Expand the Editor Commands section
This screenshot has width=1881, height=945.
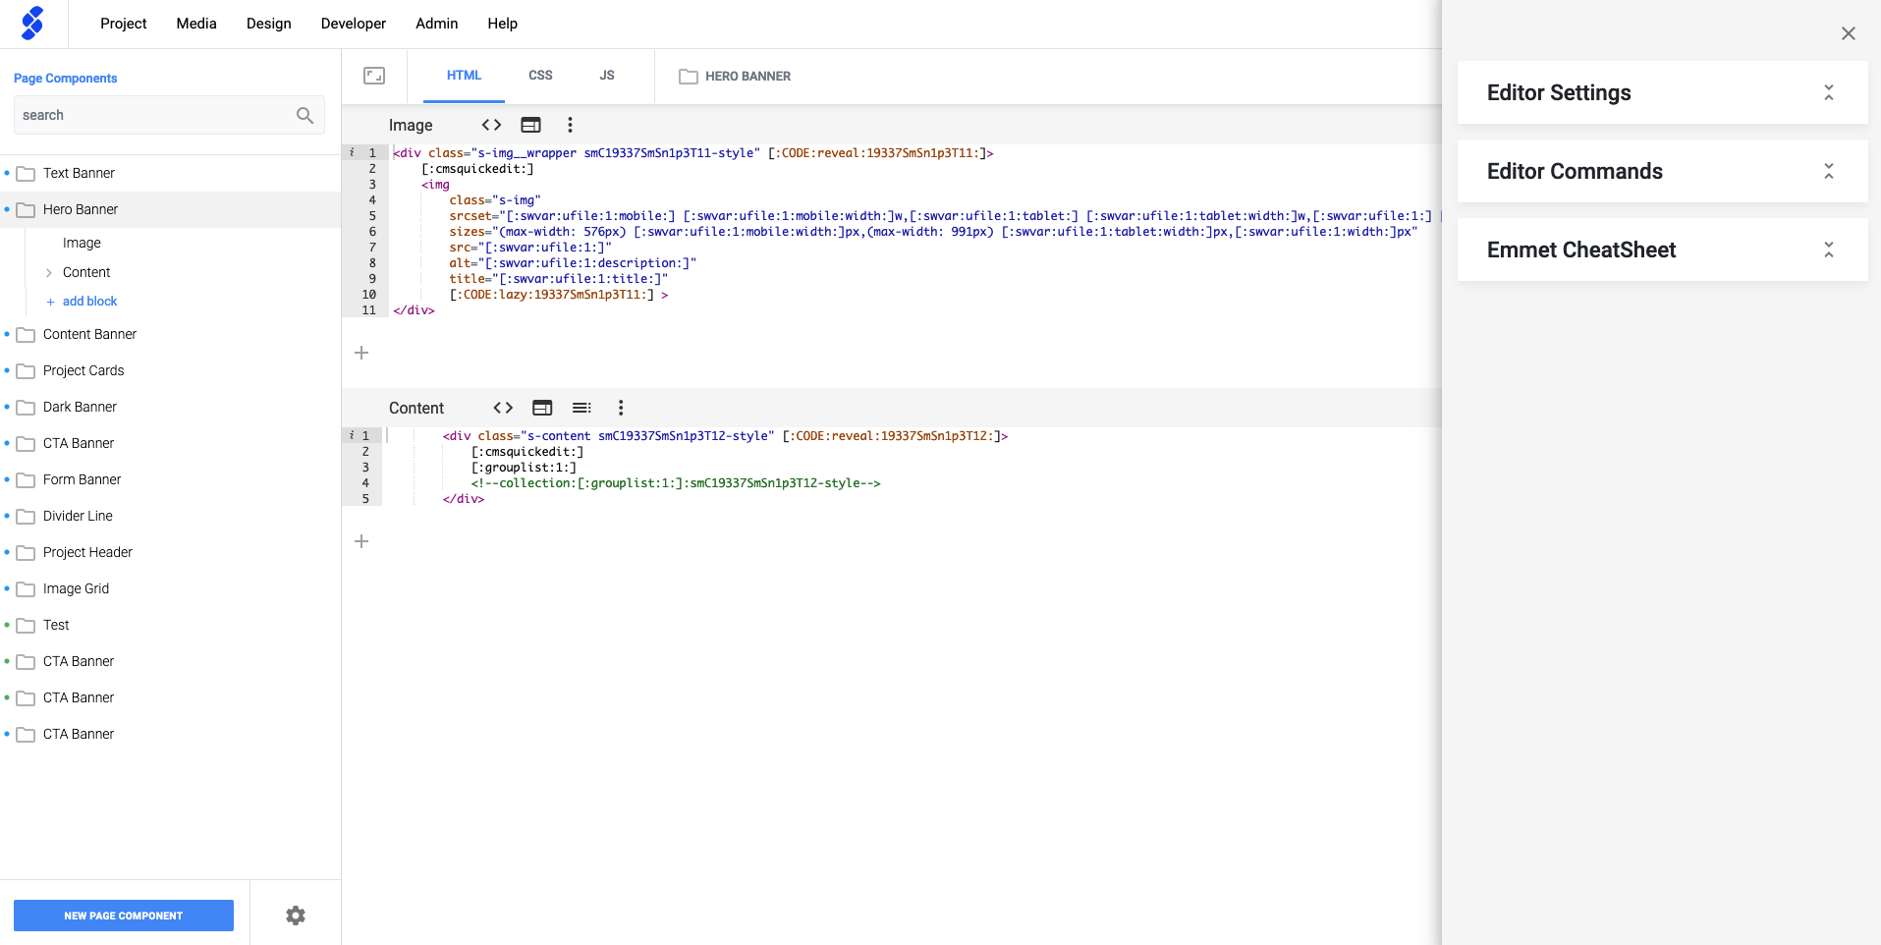pyautogui.click(x=1828, y=171)
